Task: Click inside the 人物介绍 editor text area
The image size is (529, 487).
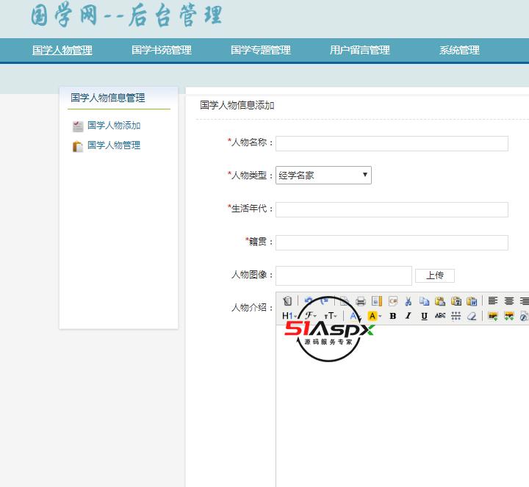Action: coord(402,405)
